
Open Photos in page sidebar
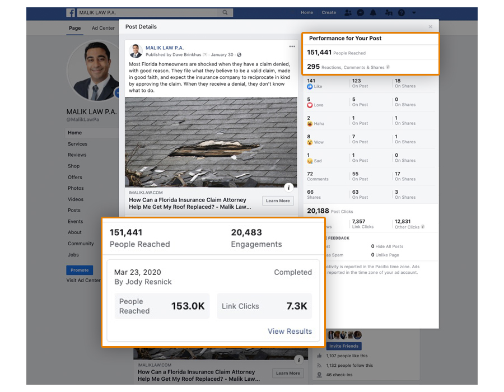pyautogui.click(x=76, y=188)
